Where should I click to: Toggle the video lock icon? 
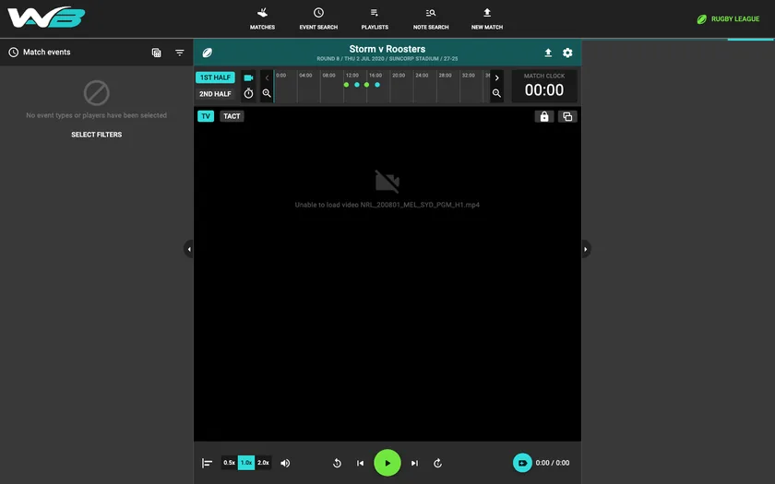(x=544, y=116)
